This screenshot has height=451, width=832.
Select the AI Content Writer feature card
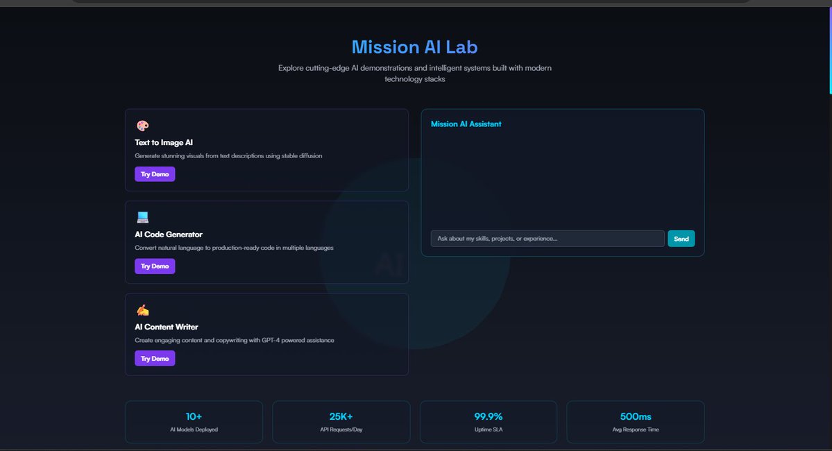click(266, 334)
